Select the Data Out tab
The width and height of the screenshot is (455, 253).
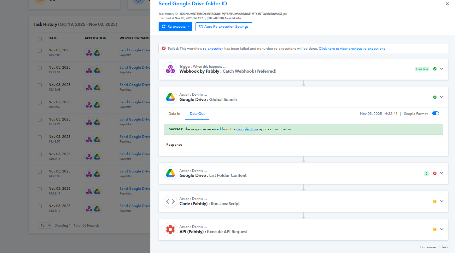pos(197,114)
